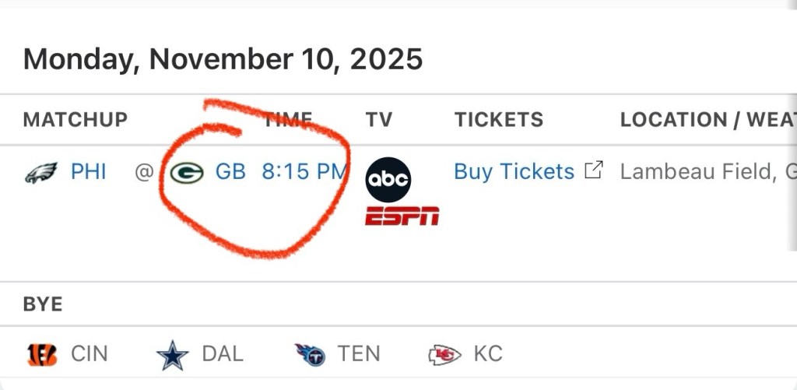This screenshot has width=797, height=390.
Task: Click the MATCHUP column header
Action: point(75,120)
